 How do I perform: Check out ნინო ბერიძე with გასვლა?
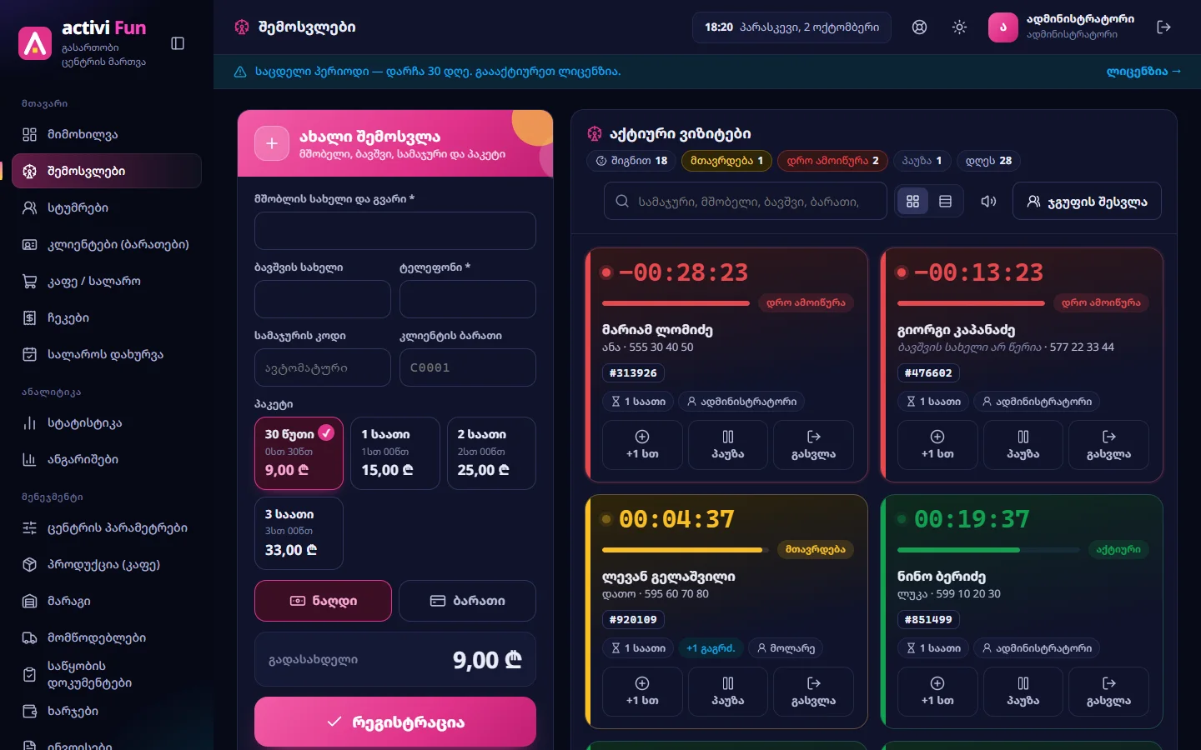tap(1108, 692)
